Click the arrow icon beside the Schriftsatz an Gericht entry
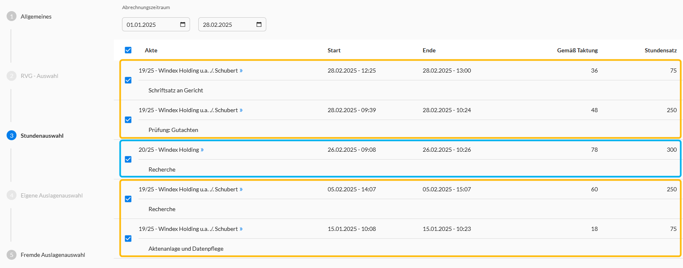This screenshot has width=683, height=268. 241,71
